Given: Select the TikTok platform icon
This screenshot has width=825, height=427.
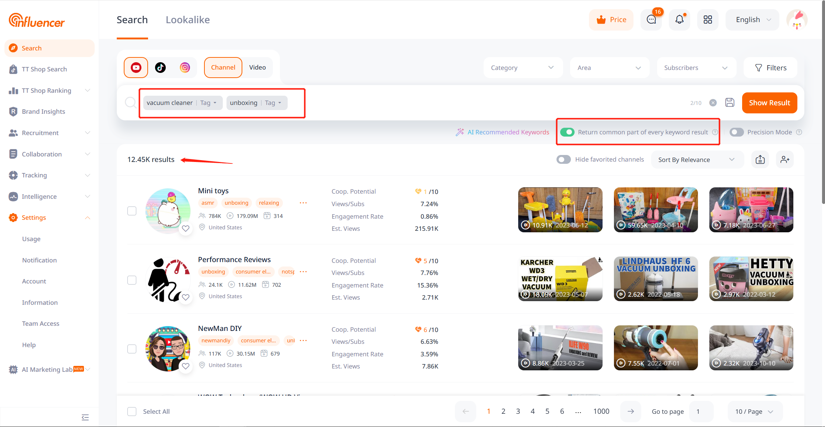Looking at the screenshot, I should 160,67.
